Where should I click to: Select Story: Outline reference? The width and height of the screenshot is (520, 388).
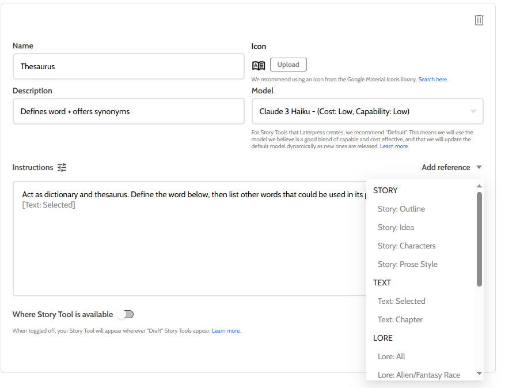401,209
